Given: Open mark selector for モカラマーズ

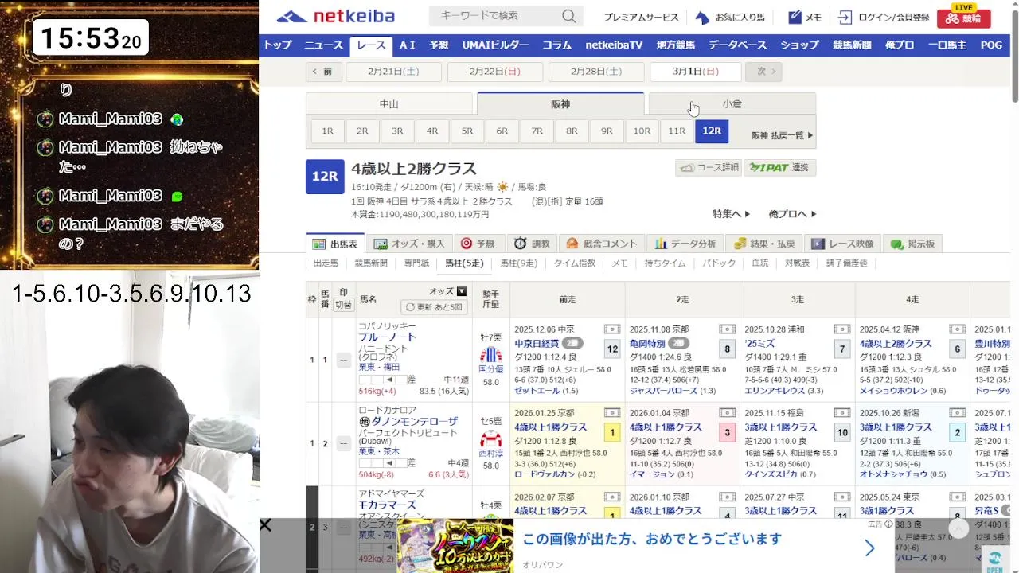Looking at the screenshot, I should [x=343, y=527].
